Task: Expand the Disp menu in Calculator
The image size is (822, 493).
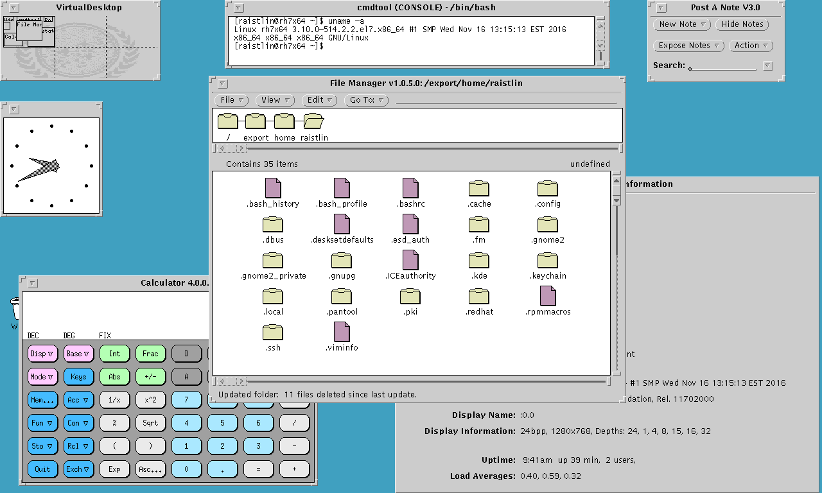Action: point(42,354)
